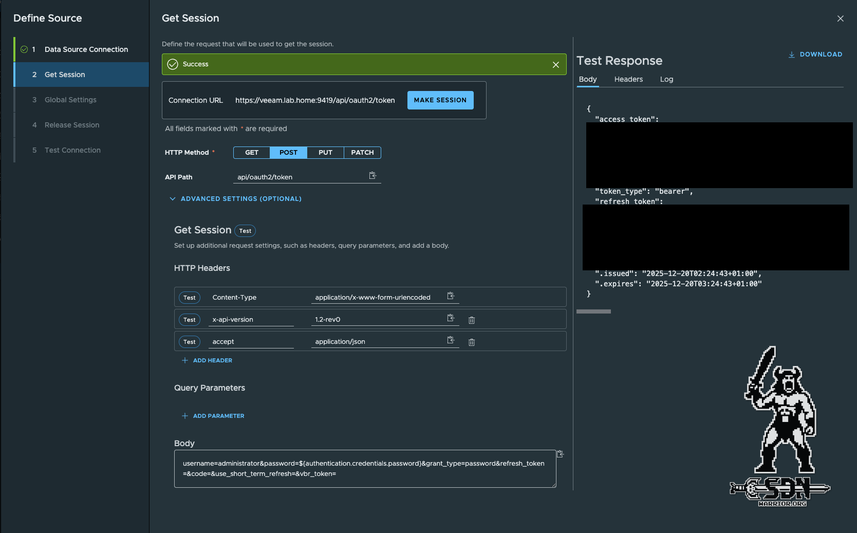The height and width of the screenshot is (533, 857).
Task: Dismiss the Success banner with its X
Action: pos(555,65)
